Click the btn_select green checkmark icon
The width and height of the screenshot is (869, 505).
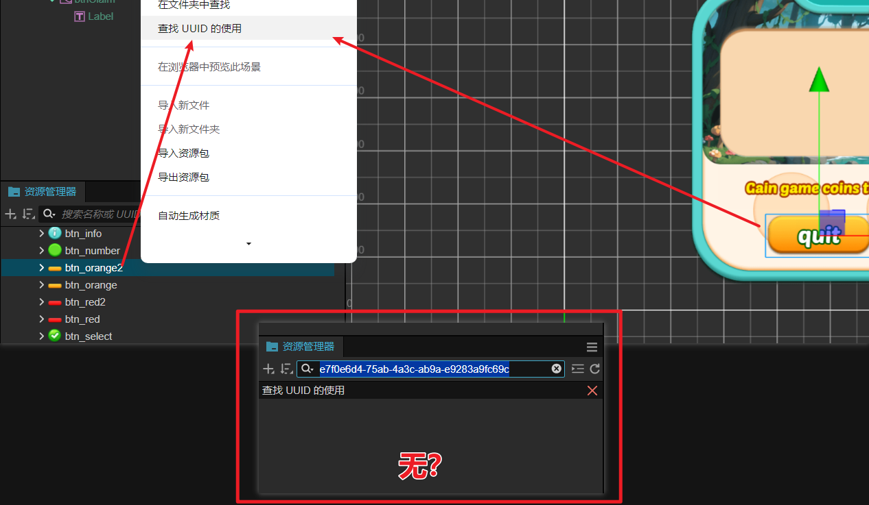click(55, 336)
